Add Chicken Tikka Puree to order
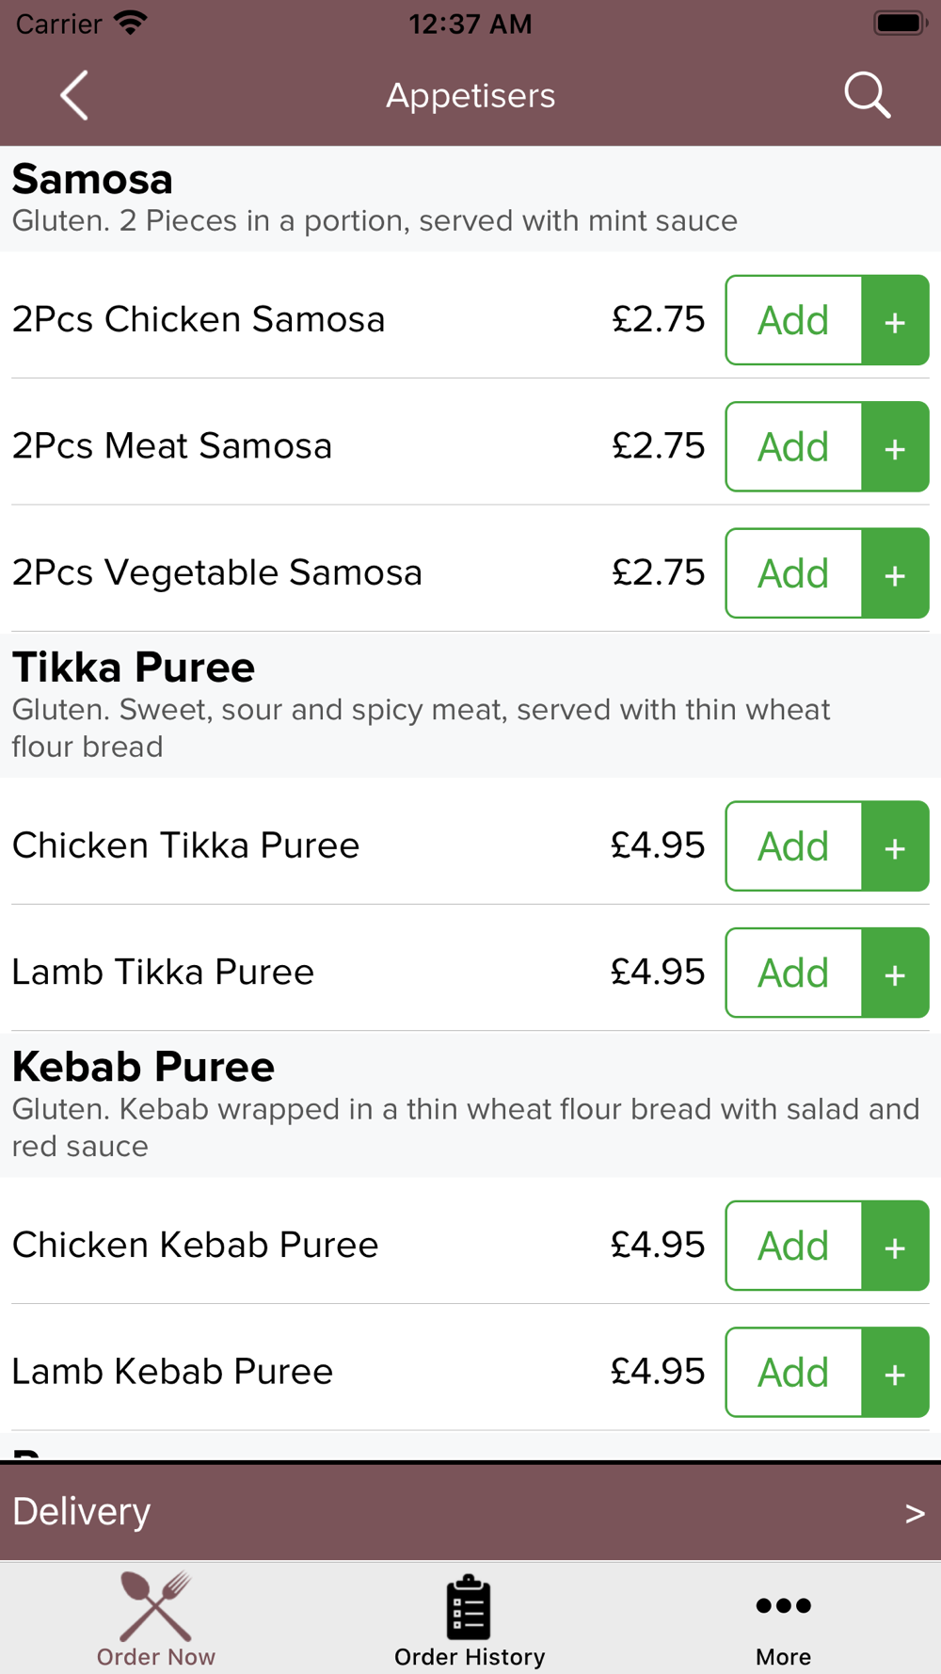 click(794, 845)
